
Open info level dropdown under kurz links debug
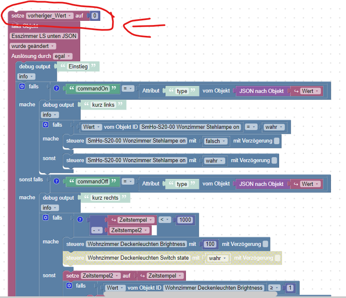tap(50, 115)
